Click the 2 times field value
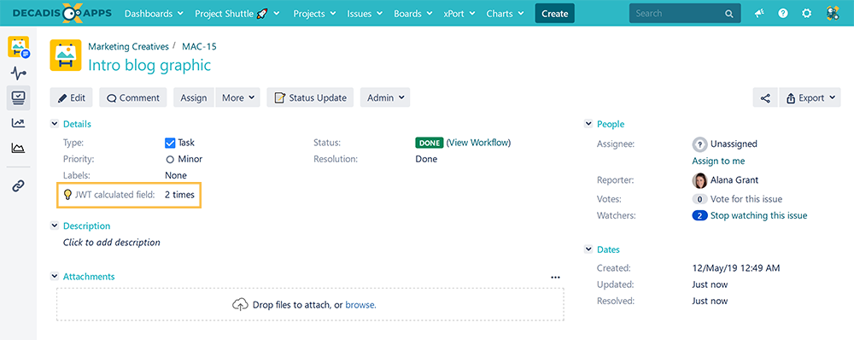Screen dimensions: 854x340 click(179, 195)
